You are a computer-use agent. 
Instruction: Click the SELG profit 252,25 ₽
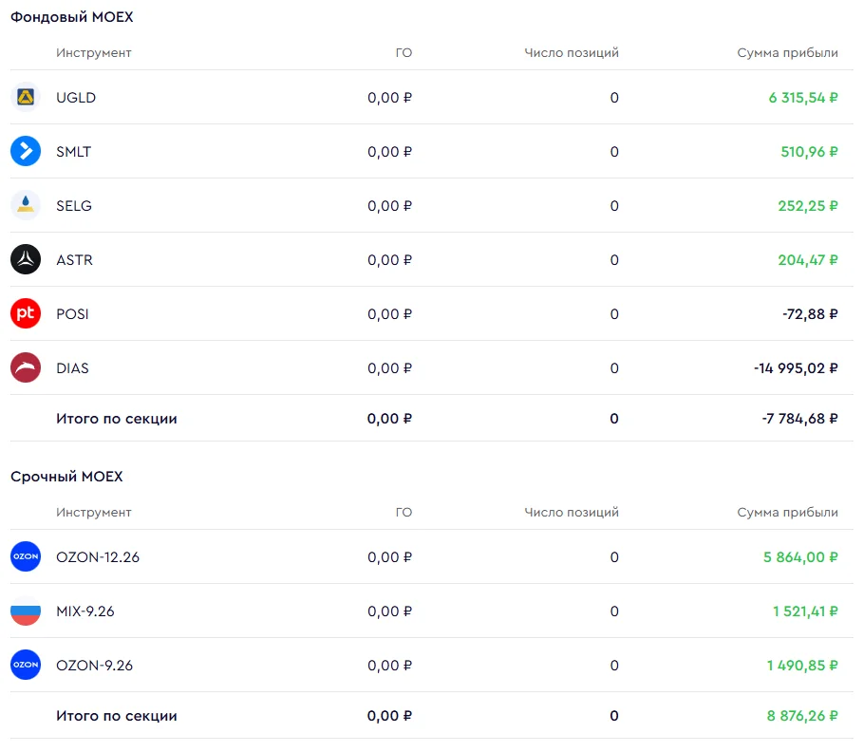(808, 205)
